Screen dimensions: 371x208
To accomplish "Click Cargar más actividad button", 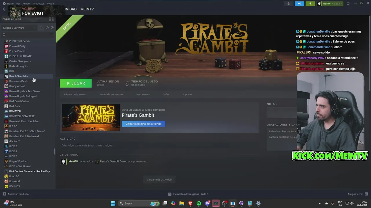I will [x=159, y=180].
